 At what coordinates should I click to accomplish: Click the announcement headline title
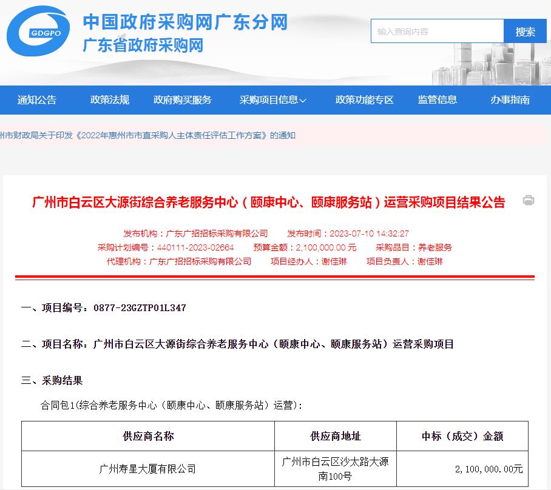268,203
